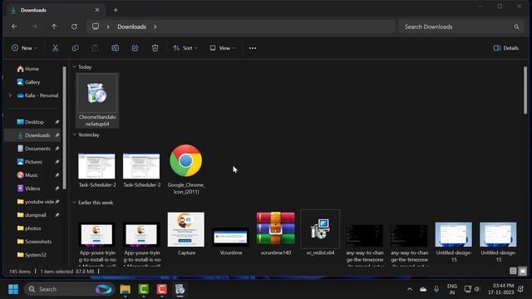The width and height of the screenshot is (532, 299).
Task: Collapse the Earlier this week group
Action: (74, 203)
